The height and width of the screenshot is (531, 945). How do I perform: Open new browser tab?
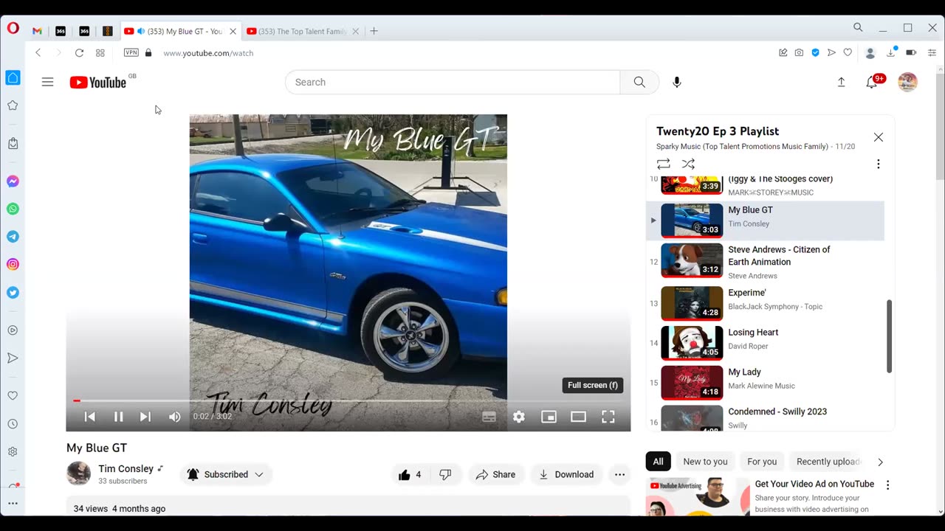[374, 31]
